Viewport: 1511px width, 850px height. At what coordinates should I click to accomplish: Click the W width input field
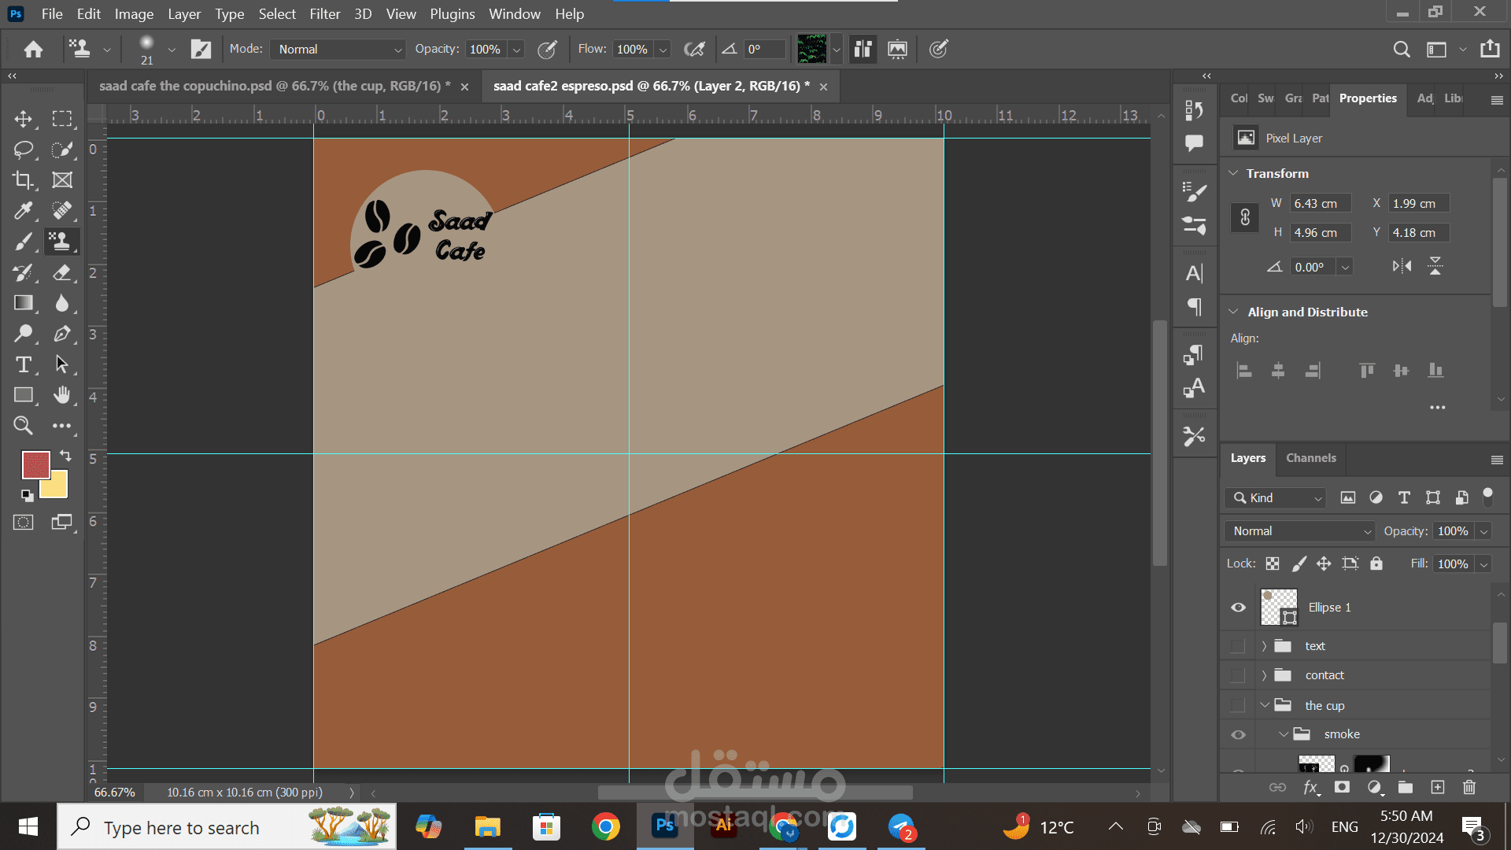click(x=1320, y=203)
